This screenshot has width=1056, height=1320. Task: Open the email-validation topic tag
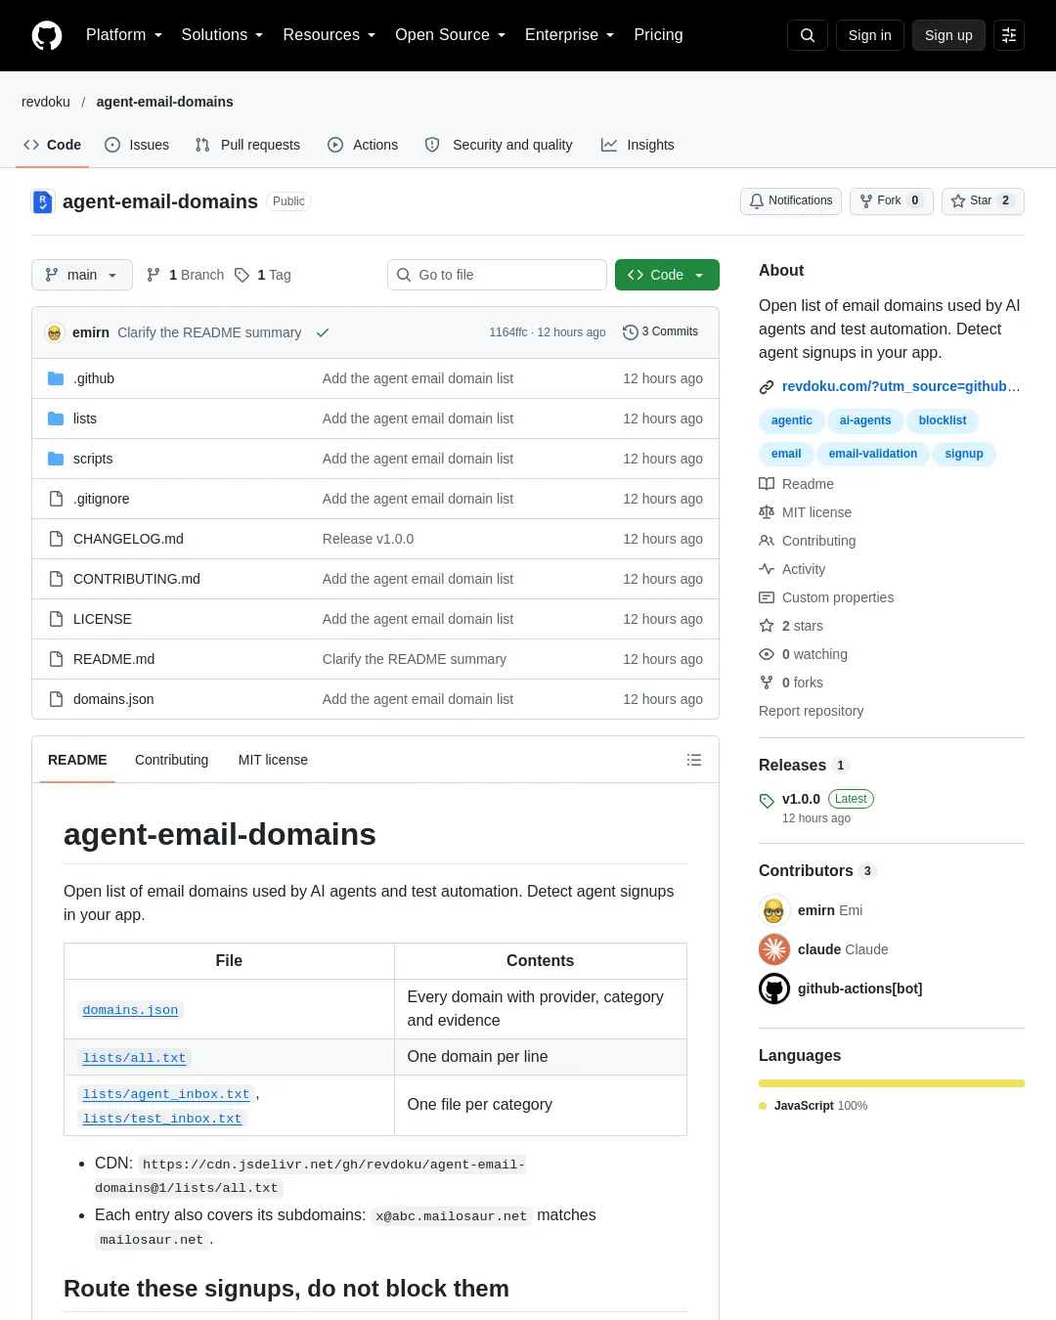click(x=873, y=454)
